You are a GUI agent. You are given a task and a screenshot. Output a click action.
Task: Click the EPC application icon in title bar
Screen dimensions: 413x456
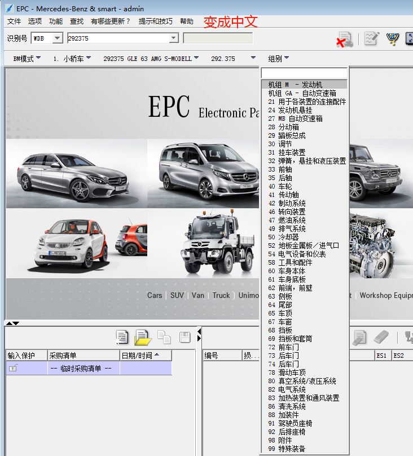tap(9, 8)
